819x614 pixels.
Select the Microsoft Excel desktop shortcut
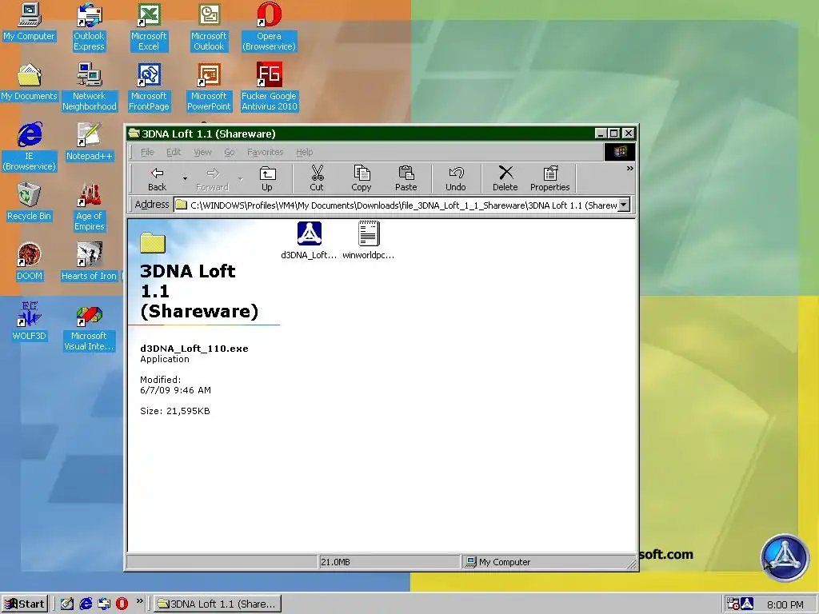click(149, 27)
